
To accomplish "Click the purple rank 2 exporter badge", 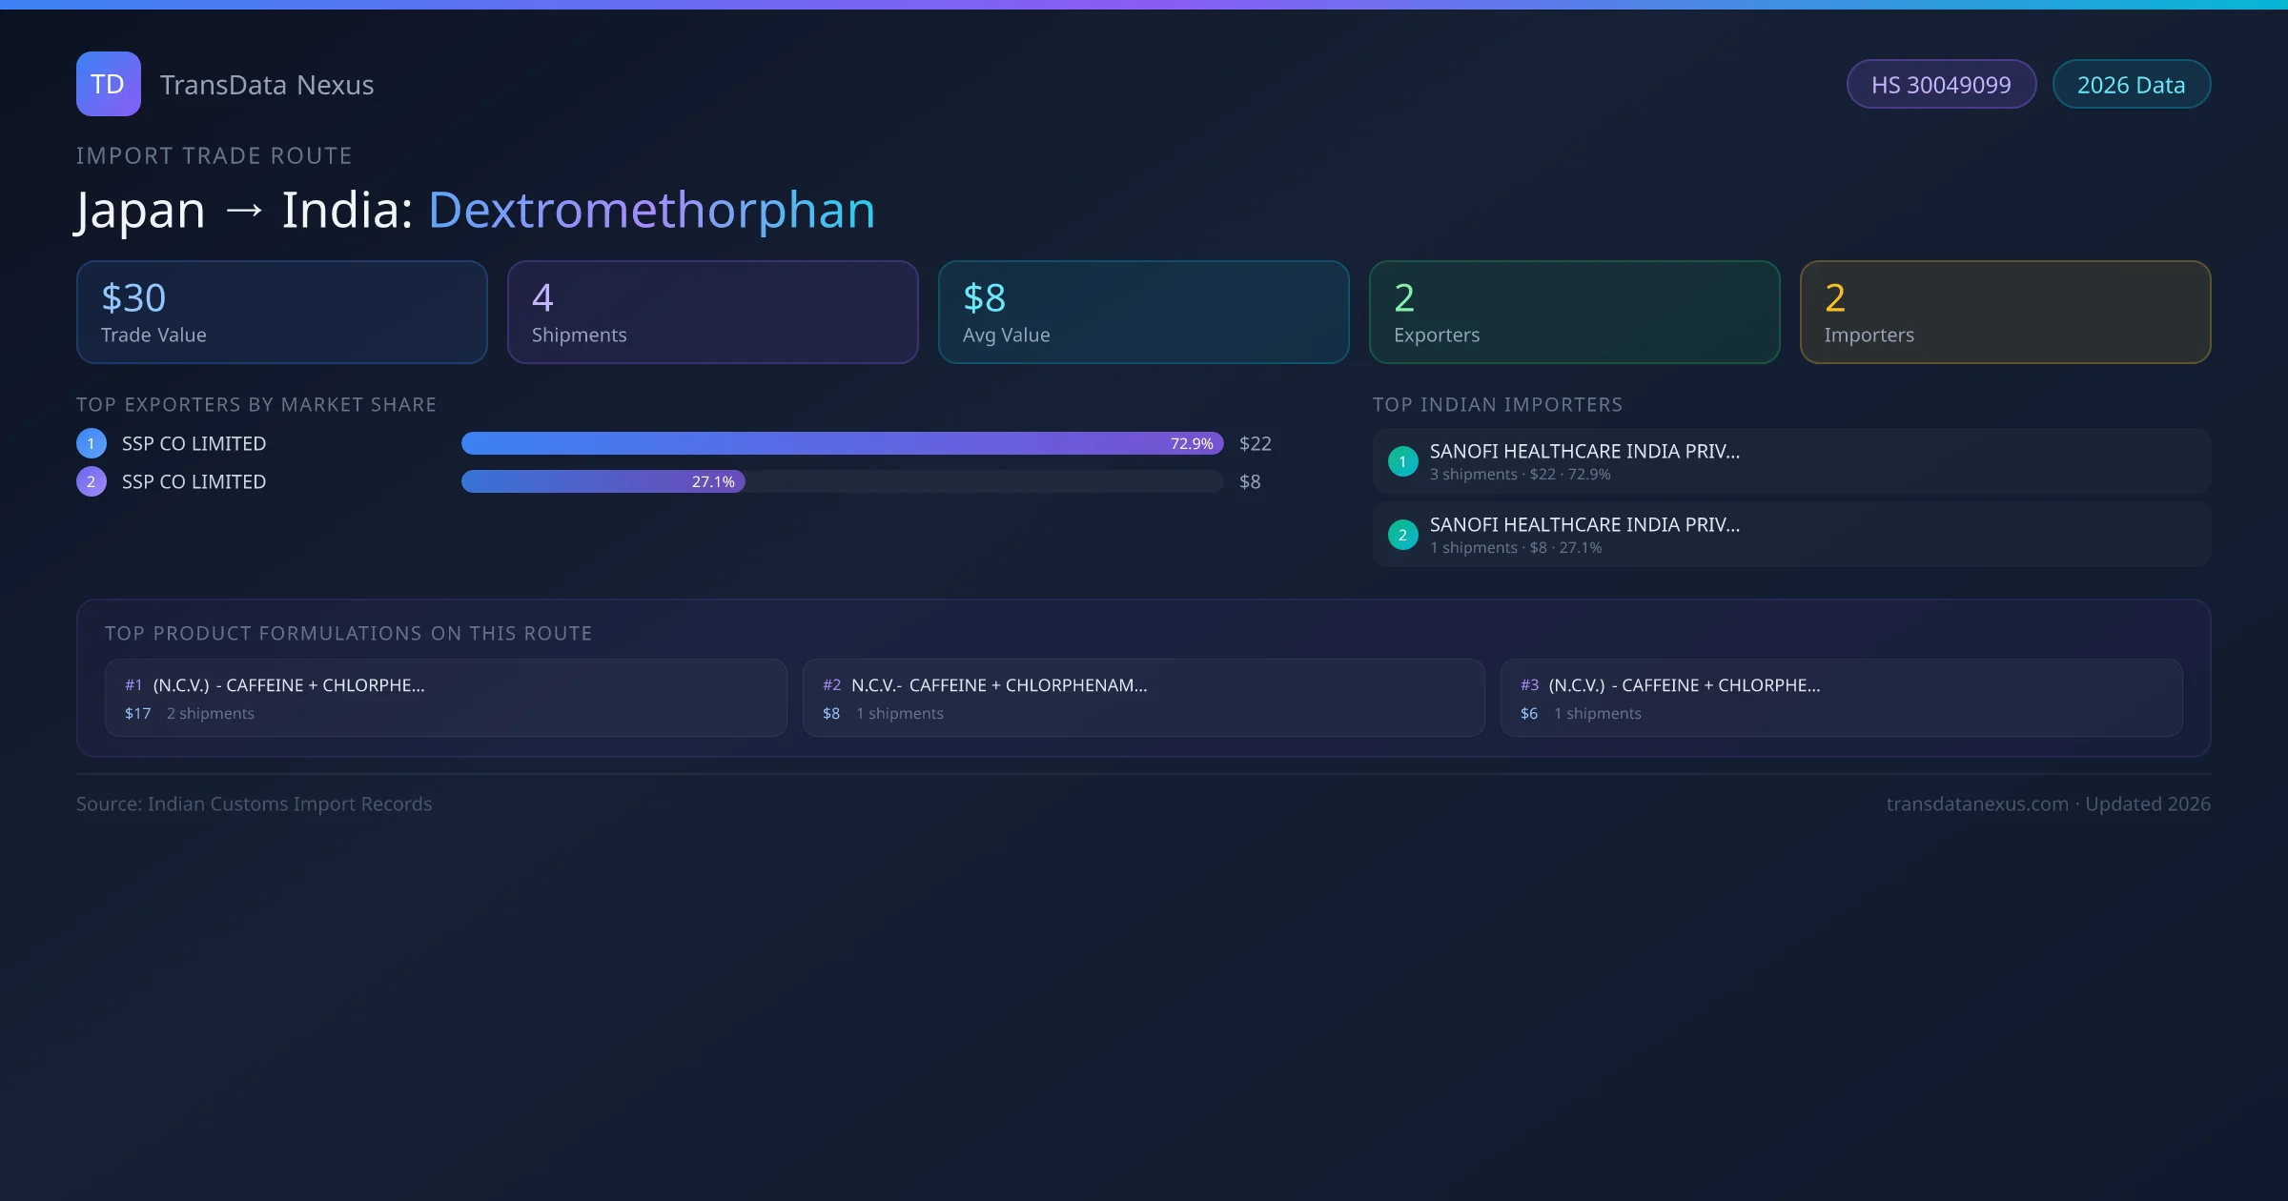I will pos(92,481).
